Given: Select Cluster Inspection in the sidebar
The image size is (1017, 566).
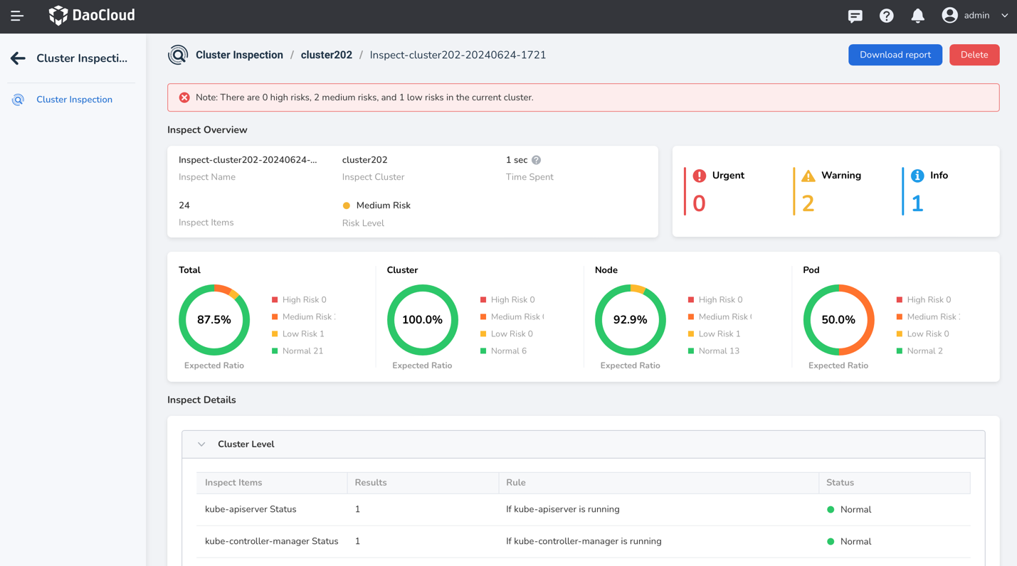Looking at the screenshot, I should click(x=74, y=100).
